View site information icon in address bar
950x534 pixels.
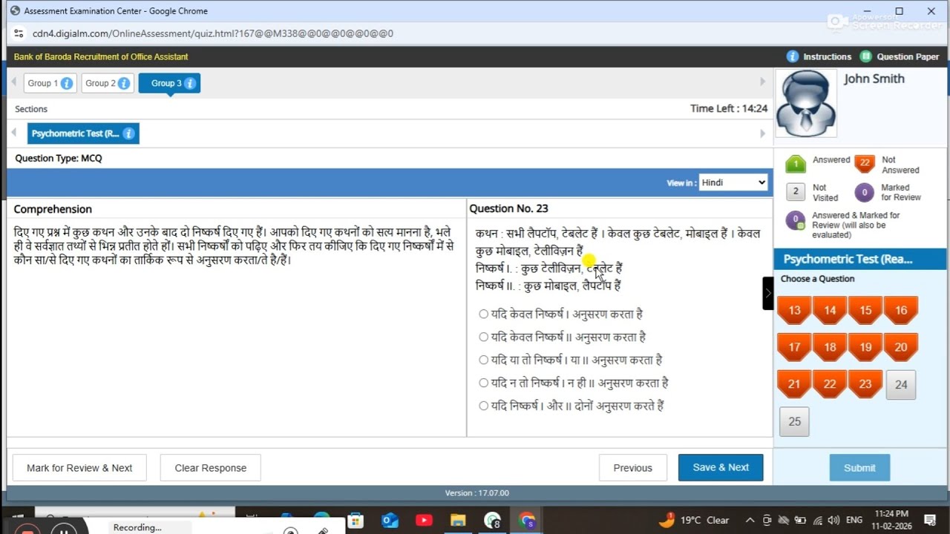(x=19, y=33)
